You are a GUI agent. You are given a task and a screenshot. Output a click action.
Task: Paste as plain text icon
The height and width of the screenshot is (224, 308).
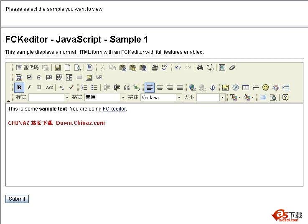(133, 68)
